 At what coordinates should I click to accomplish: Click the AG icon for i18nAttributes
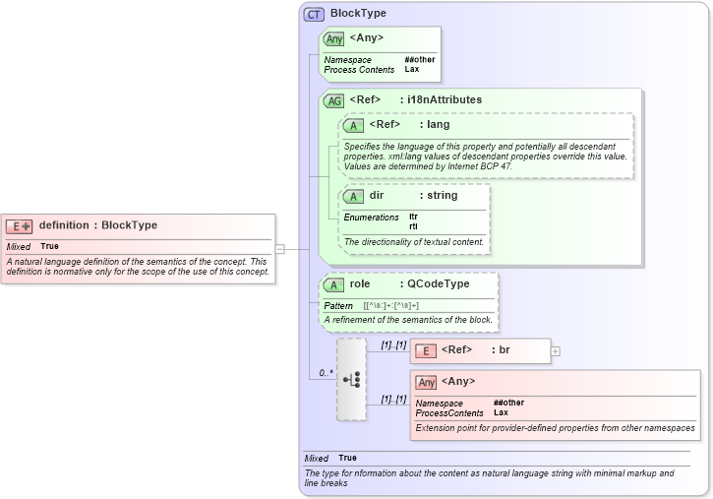tap(334, 101)
